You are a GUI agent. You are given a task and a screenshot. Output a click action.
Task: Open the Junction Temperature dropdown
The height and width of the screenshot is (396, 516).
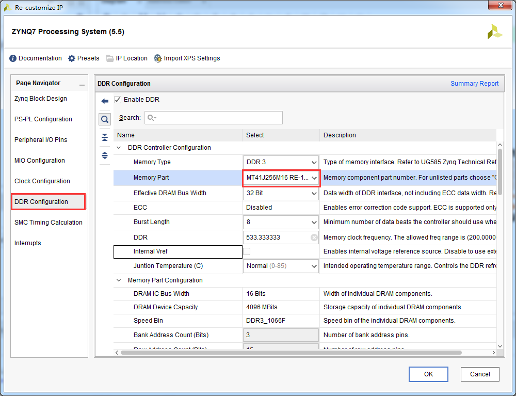[x=281, y=266]
